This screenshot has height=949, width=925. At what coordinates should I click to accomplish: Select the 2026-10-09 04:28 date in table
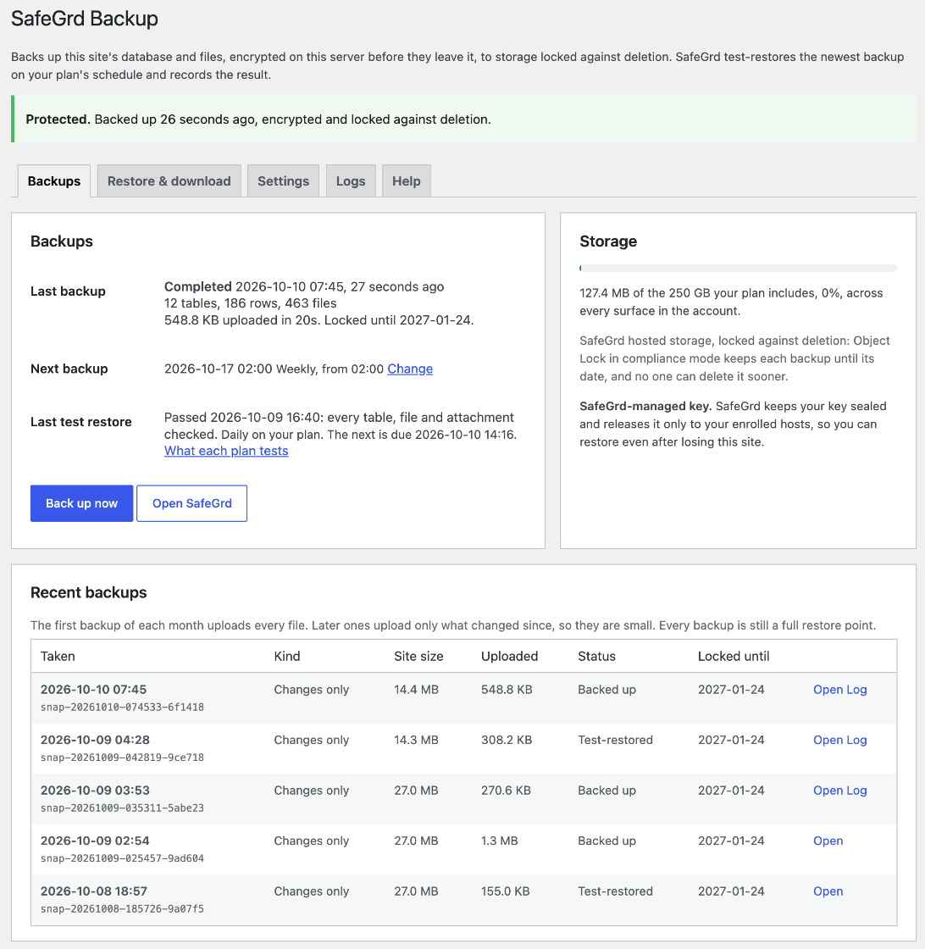95,740
